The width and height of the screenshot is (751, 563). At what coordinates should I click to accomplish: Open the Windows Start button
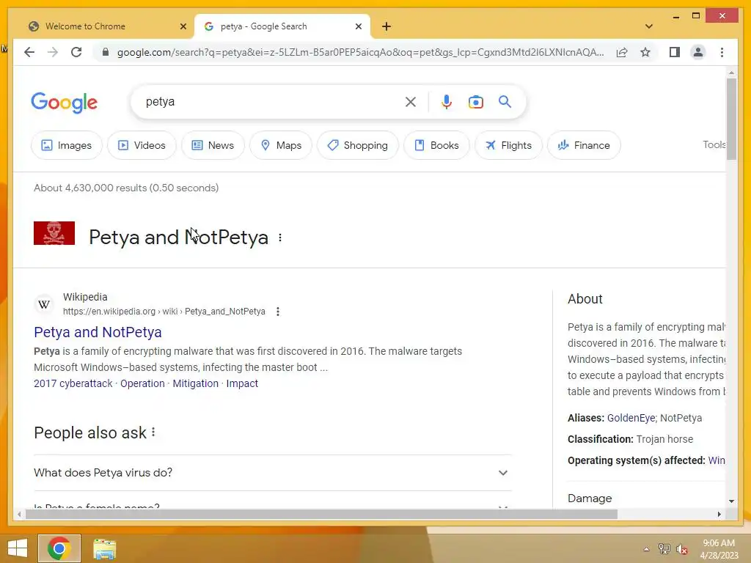coord(18,548)
